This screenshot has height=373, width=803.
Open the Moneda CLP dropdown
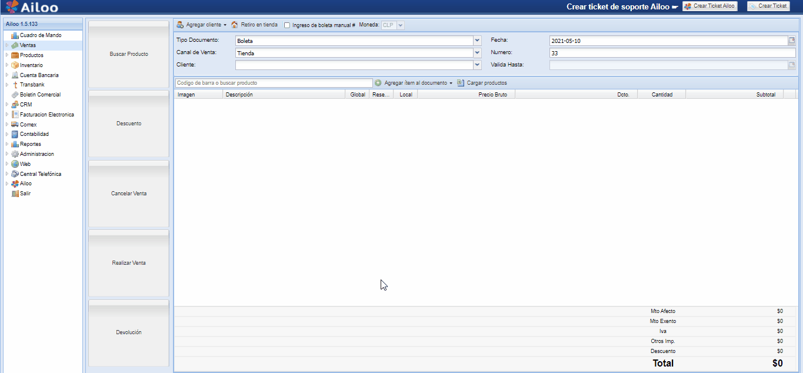coord(401,25)
